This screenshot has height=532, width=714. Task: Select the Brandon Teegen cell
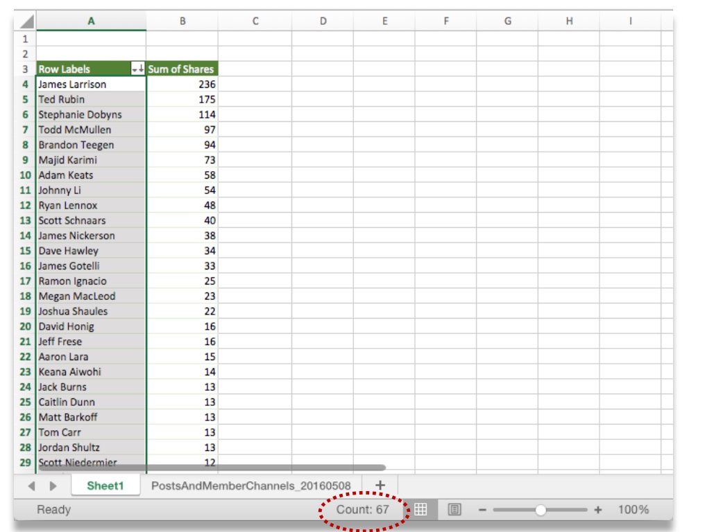91,145
